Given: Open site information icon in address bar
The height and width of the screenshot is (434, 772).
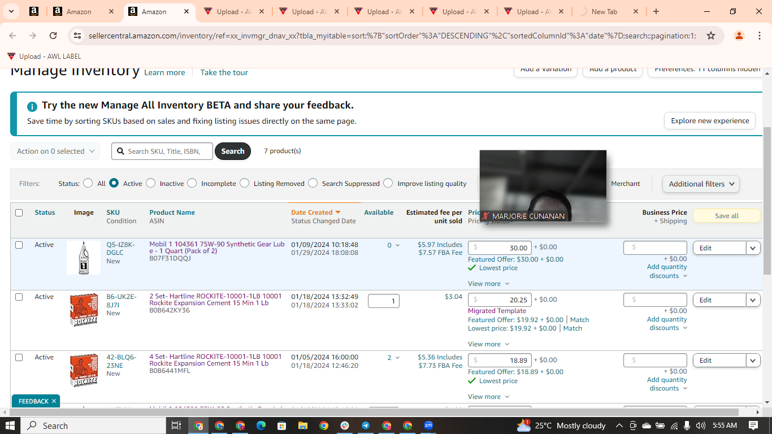Looking at the screenshot, I should (78, 36).
